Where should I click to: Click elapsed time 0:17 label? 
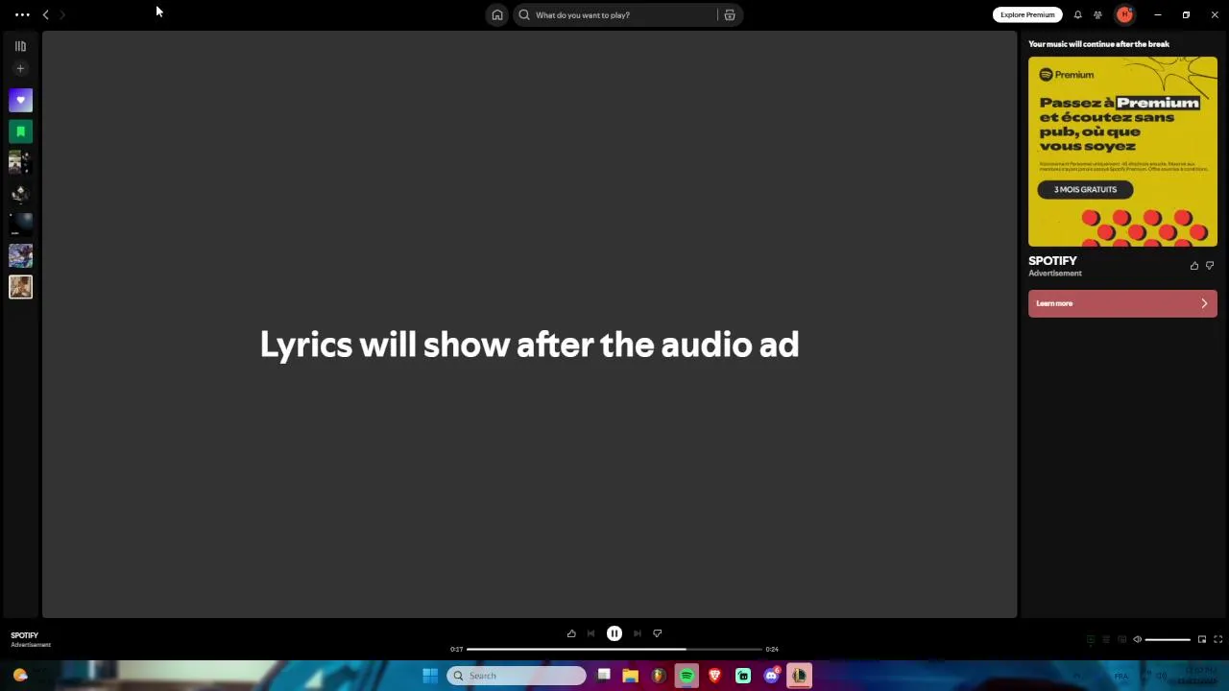pyautogui.click(x=456, y=649)
